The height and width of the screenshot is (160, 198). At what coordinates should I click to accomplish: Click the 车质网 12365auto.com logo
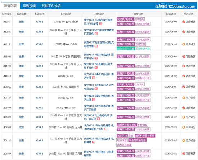(x=175, y=6)
